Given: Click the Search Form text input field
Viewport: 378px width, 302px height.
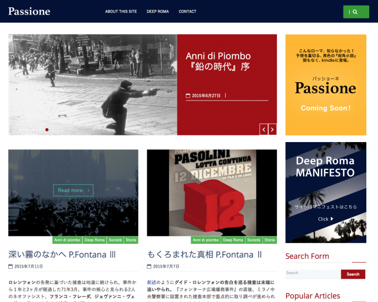Looking at the screenshot, I should (312, 274).
